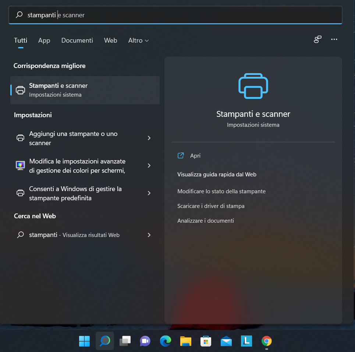The width and height of the screenshot is (355, 352).
Task: Expand the Altro dropdown filter
Action: click(138, 40)
